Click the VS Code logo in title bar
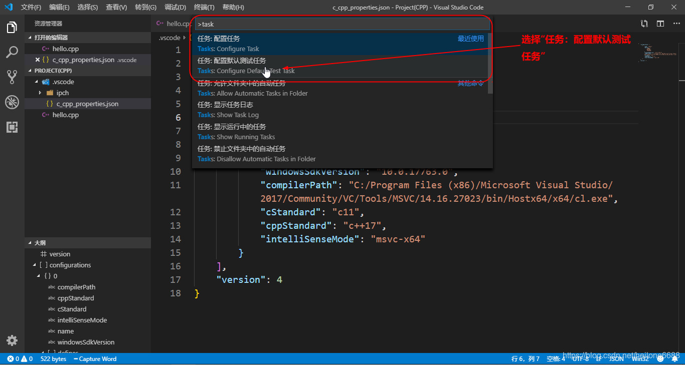Viewport: 685px width, 365px height. tap(9, 7)
